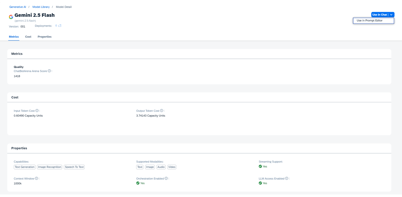Open the deployments cloud icon
Screen dimensions: 402x197
pyautogui.click(x=60, y=26)
